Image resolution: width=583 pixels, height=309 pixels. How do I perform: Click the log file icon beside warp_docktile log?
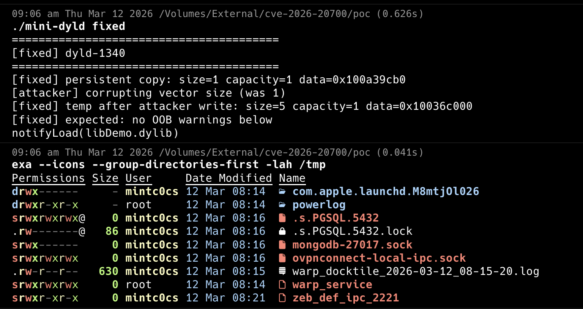[x=282, y=272]
